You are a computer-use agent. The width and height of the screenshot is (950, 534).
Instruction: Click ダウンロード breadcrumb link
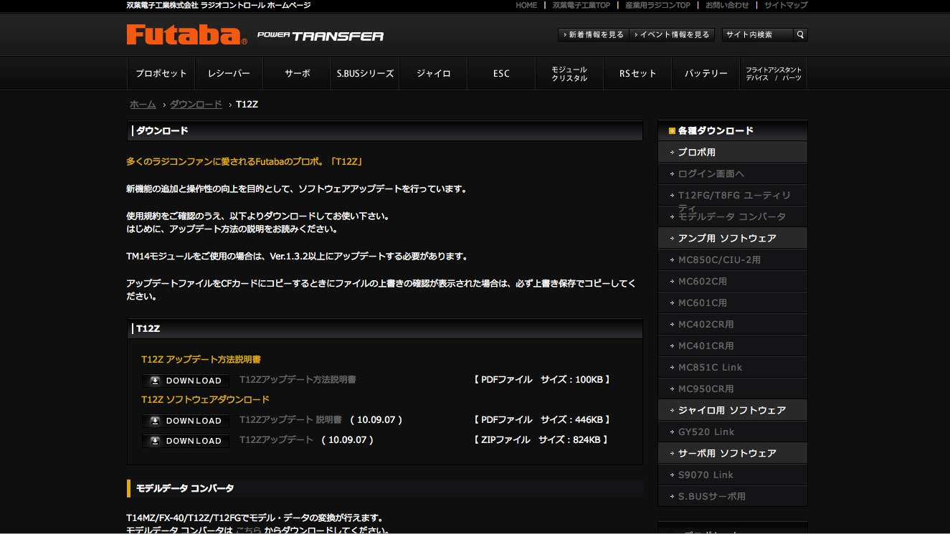[x=196, y=104]
